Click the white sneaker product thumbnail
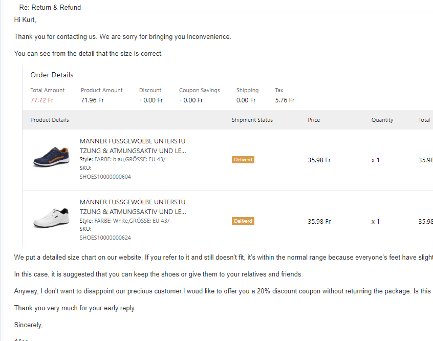The width and height of the screenshot is (433, 341). (x=51, y=218)
